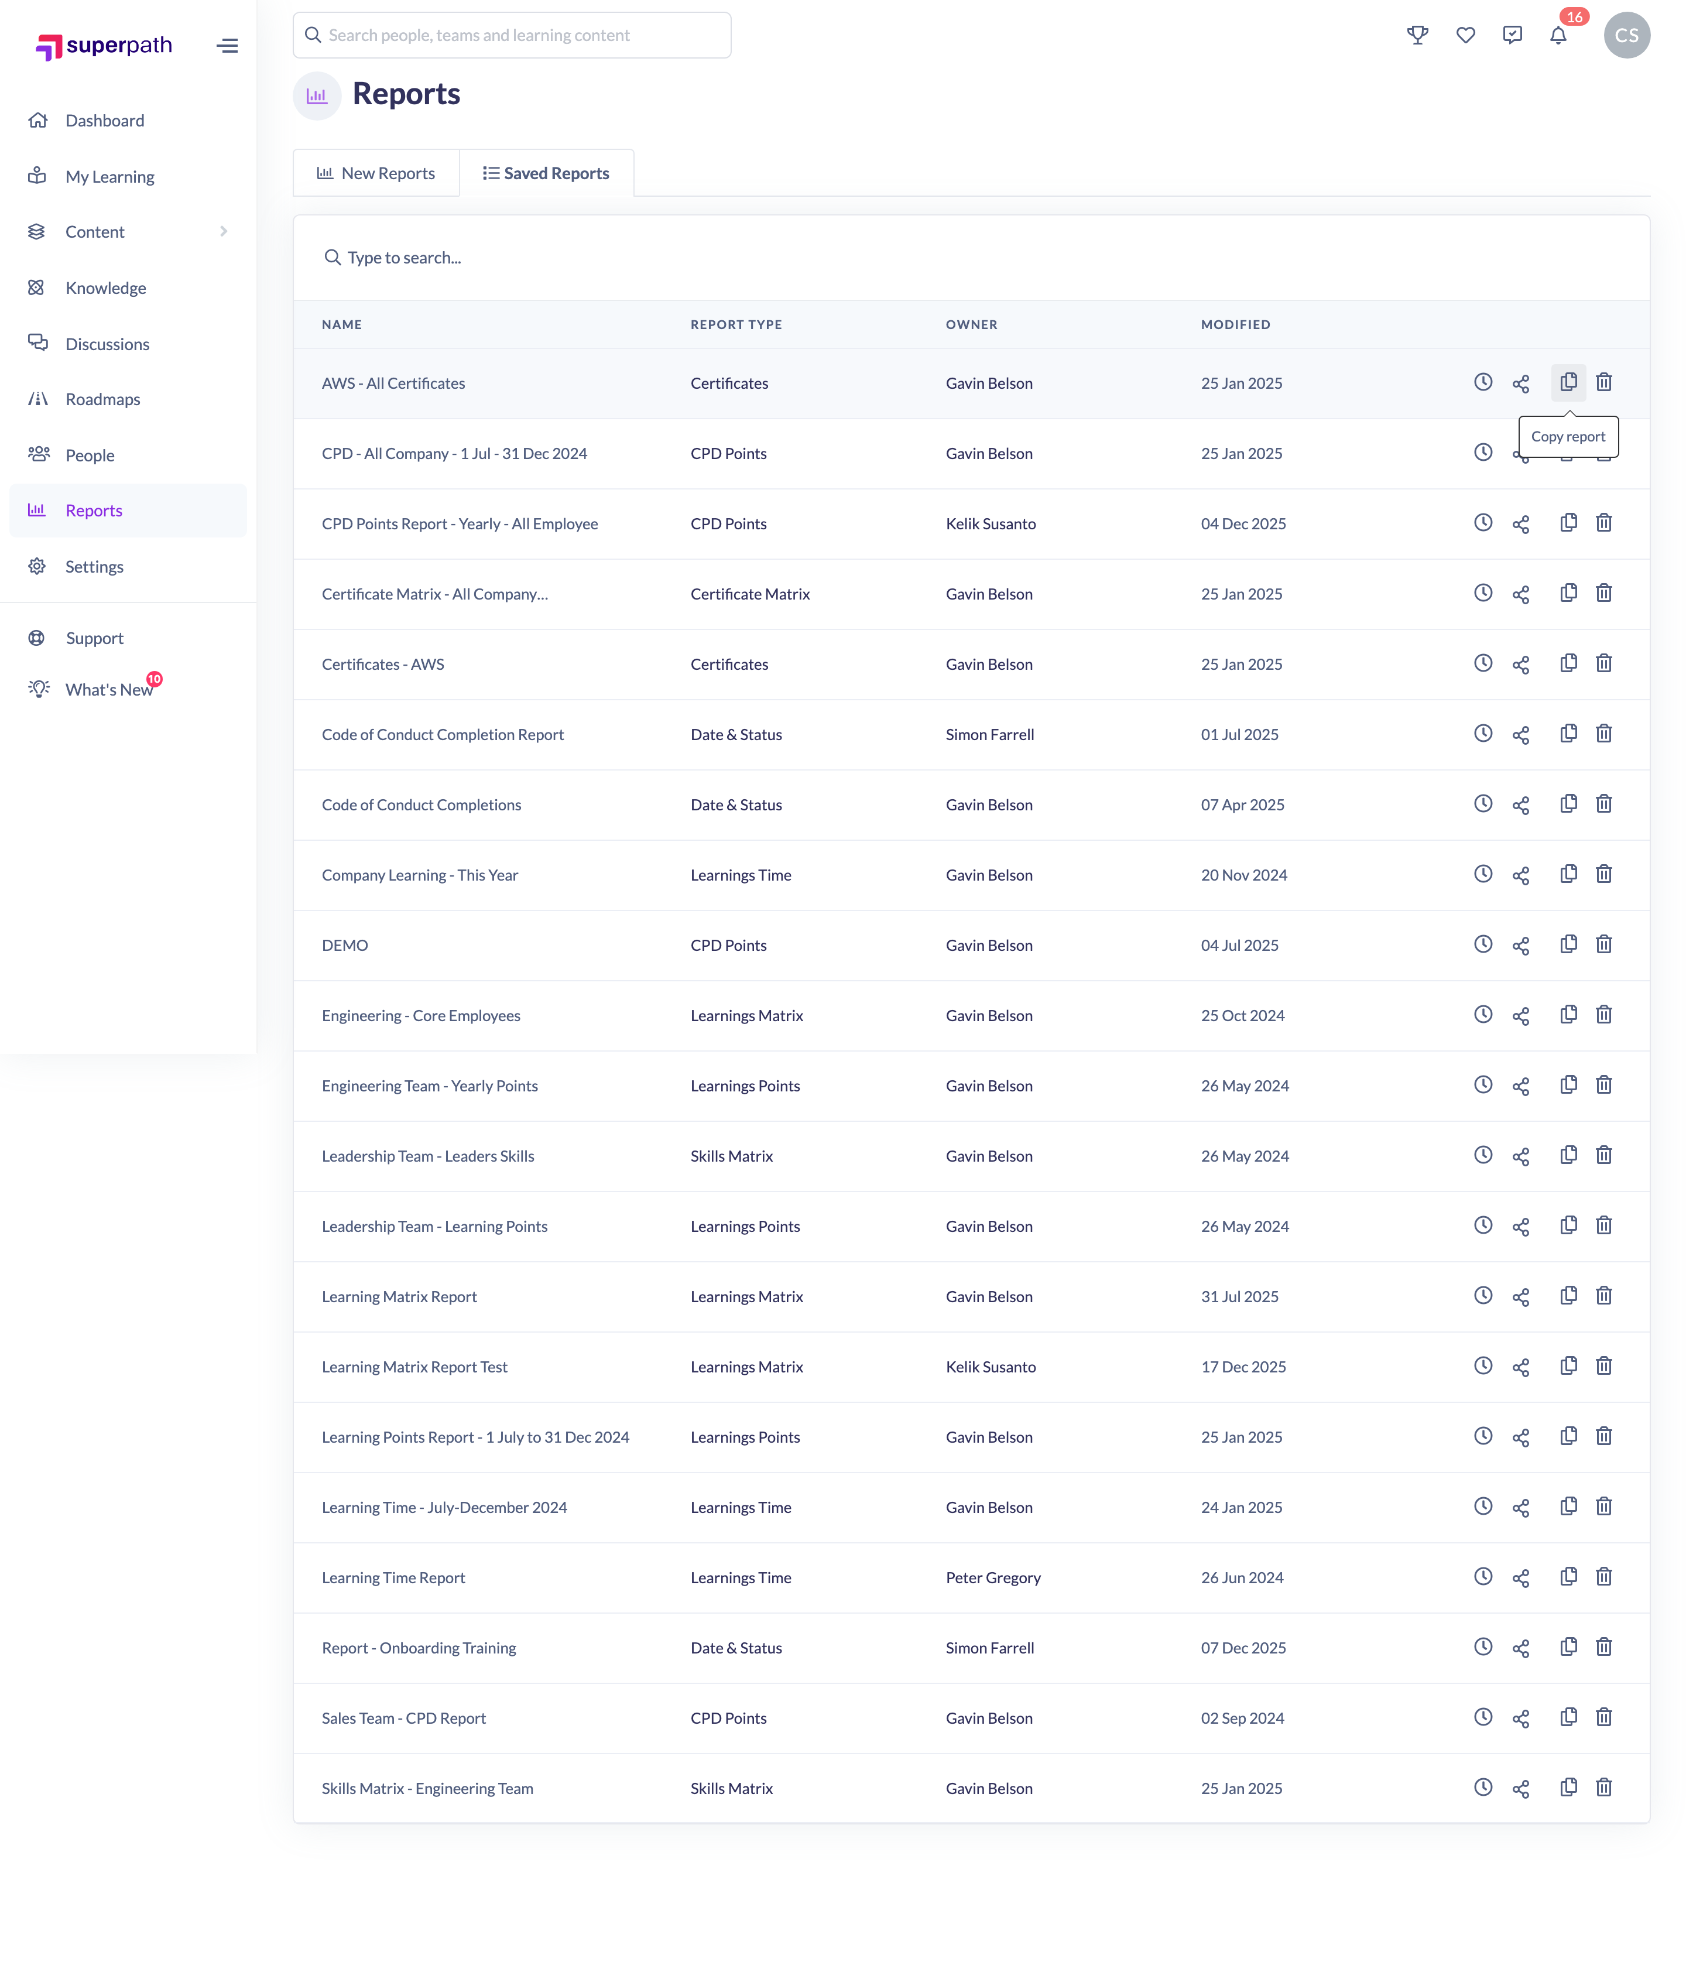Share the CPD Points Report - Yearly report
Image resolution: width=1686 pixels, height=1972 pixels.
[x=1520, y=525]
